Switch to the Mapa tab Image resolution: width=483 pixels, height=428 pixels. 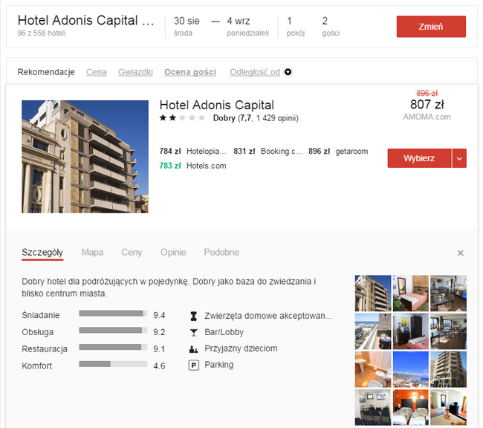coord(92,253)
